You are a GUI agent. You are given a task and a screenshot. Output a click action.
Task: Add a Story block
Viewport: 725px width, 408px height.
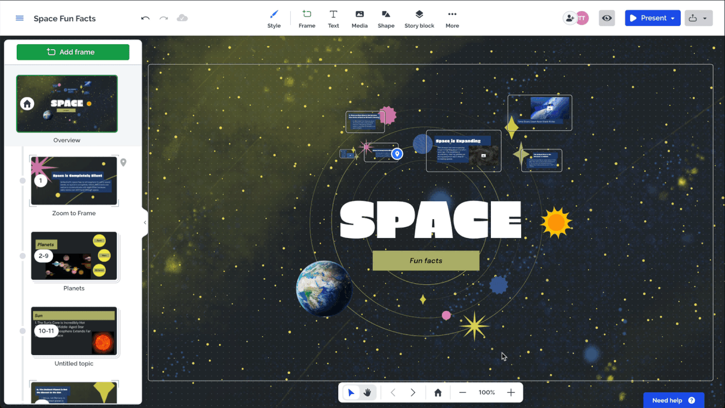419,19
